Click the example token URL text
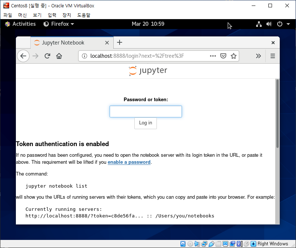Viewport: 296px width, 248px height. 120,216
